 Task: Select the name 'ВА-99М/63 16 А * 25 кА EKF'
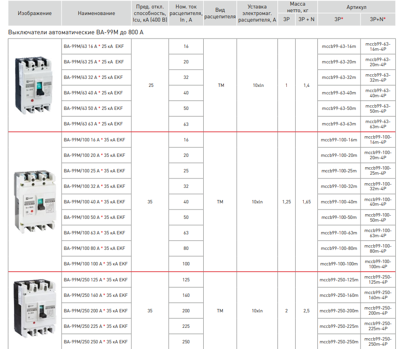(x=94, y=47)
